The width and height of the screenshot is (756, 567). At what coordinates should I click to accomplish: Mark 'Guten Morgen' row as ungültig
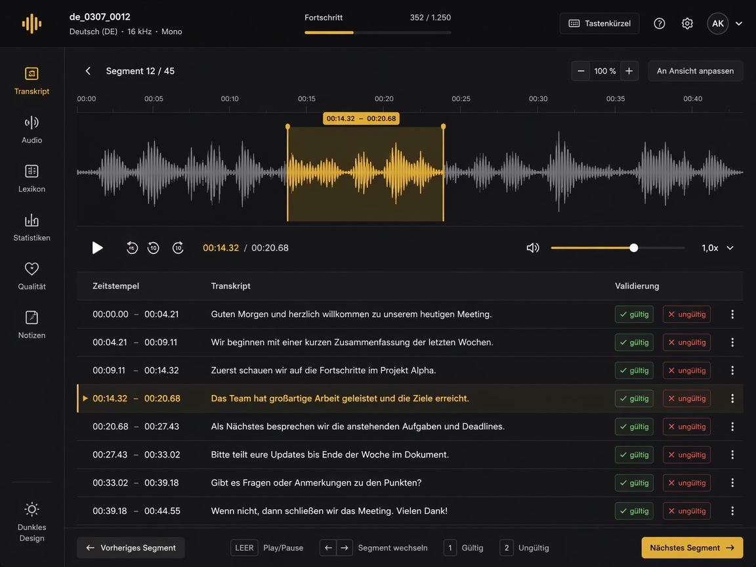click(x=686, y=314)
